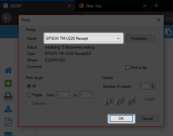Click the envelope mail icon
Image resolution: width=173 pixels, height=136 pixels.
pos(8,134)
